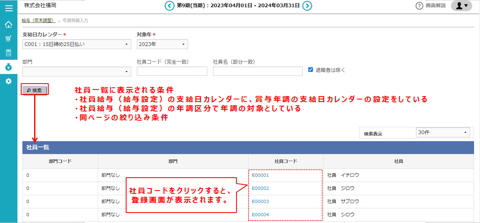
Task: Open the 部門 dropdown
Action: click(x=77, y=71)
